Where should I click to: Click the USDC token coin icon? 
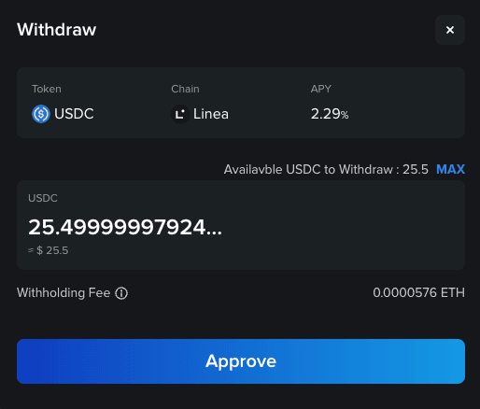[41, 114]
